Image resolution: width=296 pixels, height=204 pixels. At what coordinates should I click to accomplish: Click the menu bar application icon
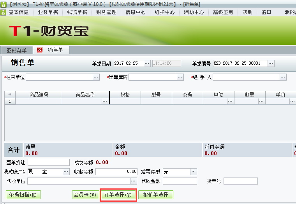[x=3, y=12]
